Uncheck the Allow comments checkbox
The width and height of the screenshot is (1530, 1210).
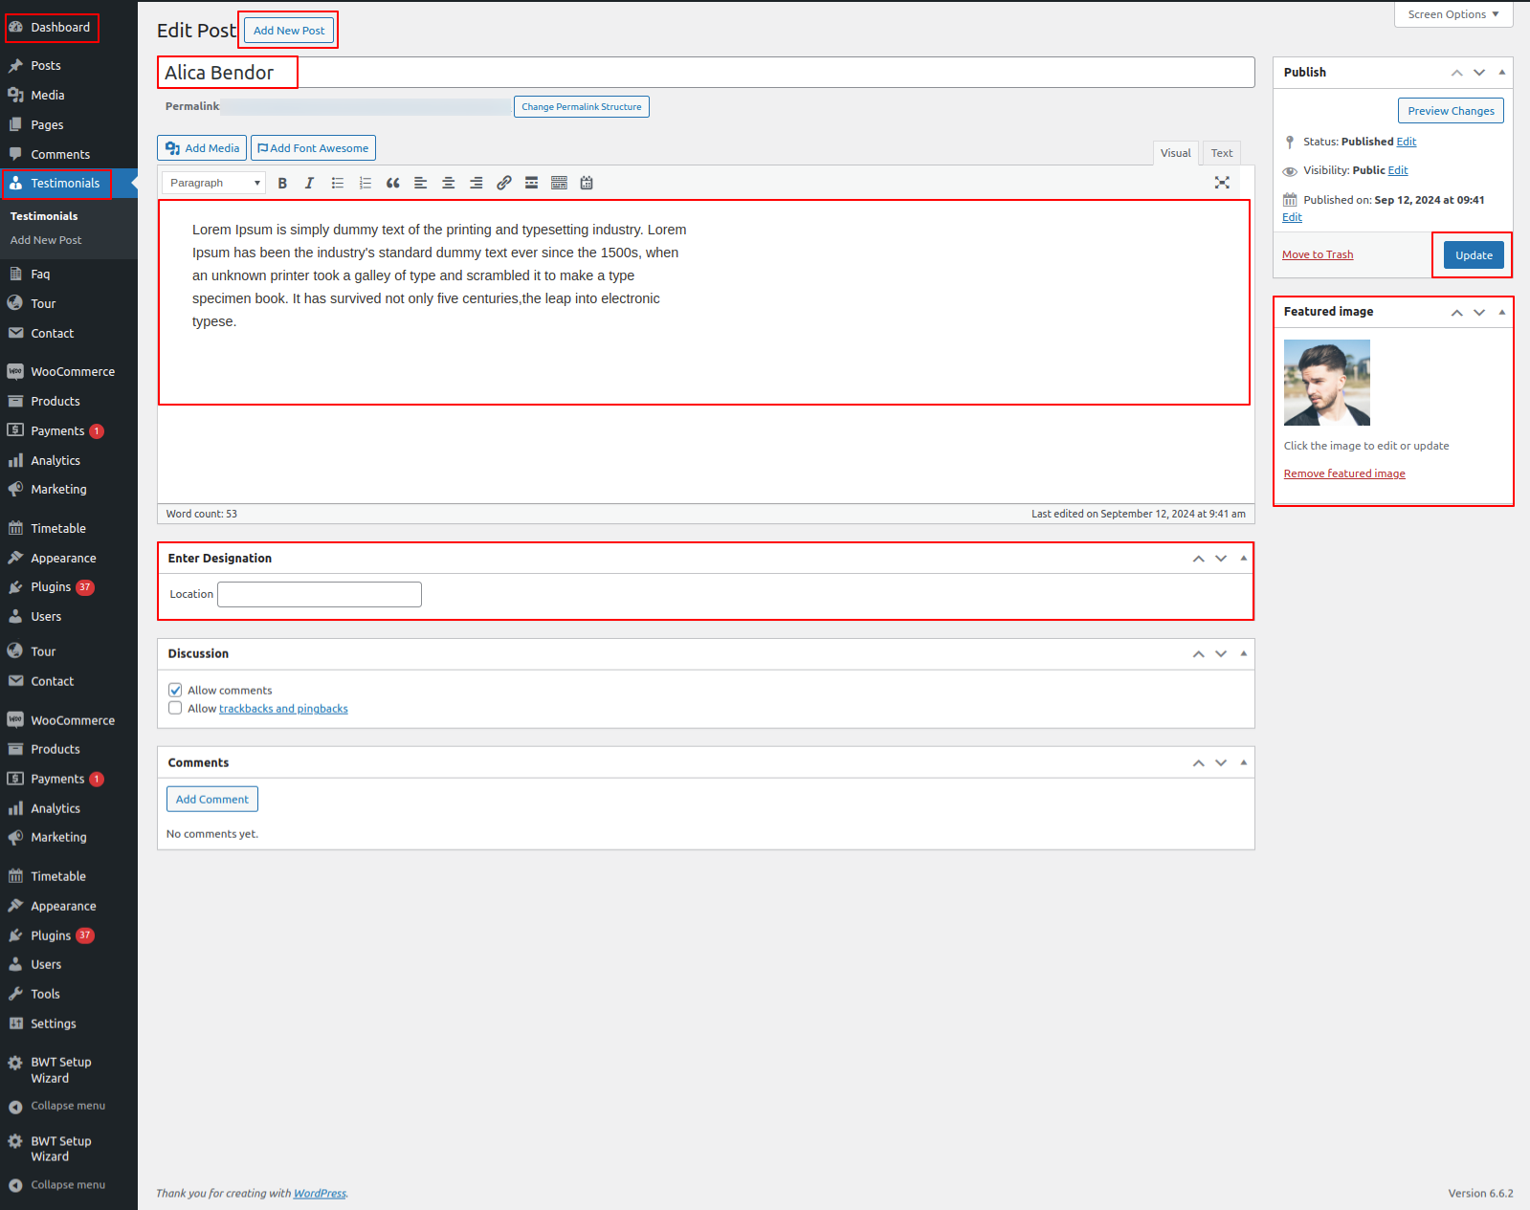pos(175,690)
